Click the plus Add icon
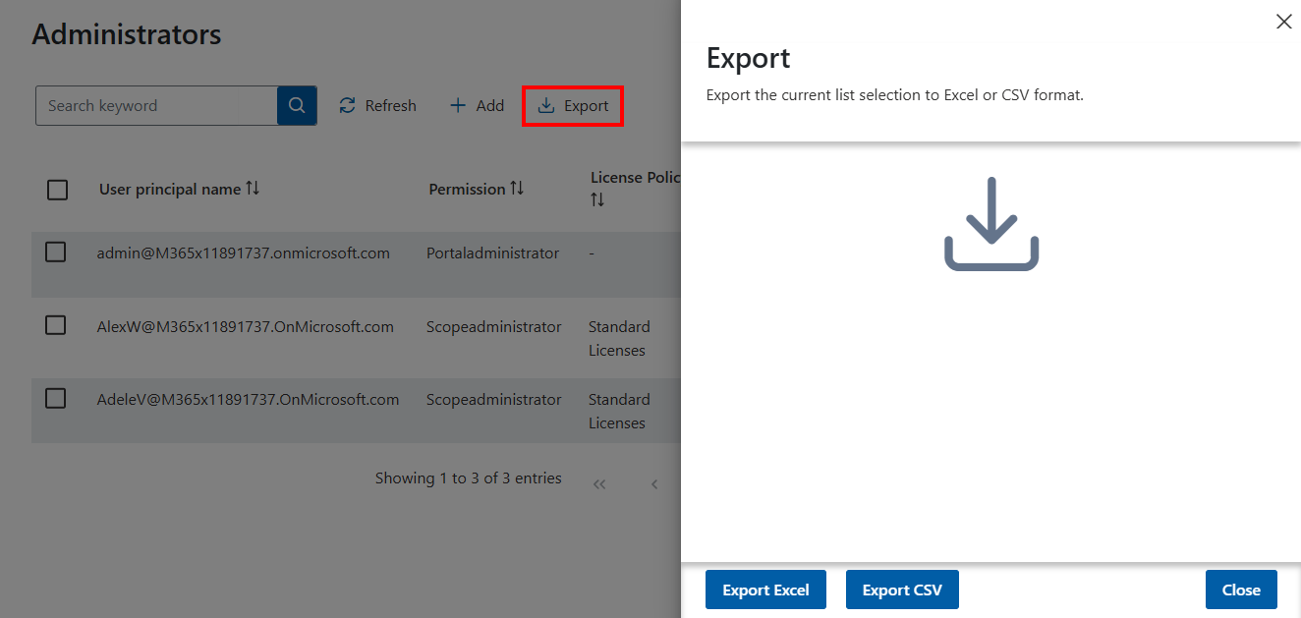 coord(457,106)
